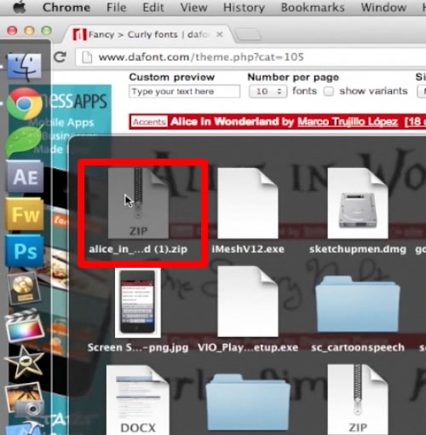Open After Effects from dock
Viewport: 426px width, 435px height.
[25, 177]
